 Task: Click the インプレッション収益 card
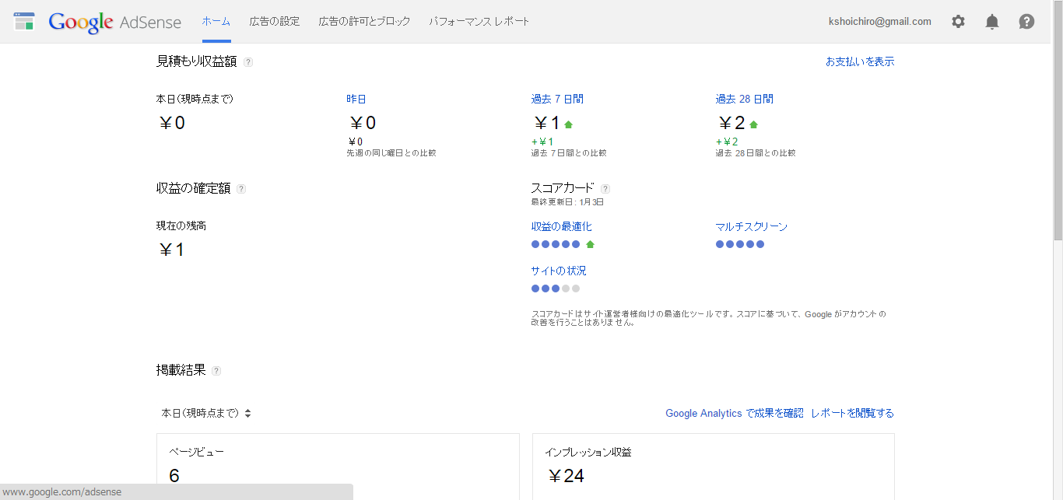[x=713, y=467]
